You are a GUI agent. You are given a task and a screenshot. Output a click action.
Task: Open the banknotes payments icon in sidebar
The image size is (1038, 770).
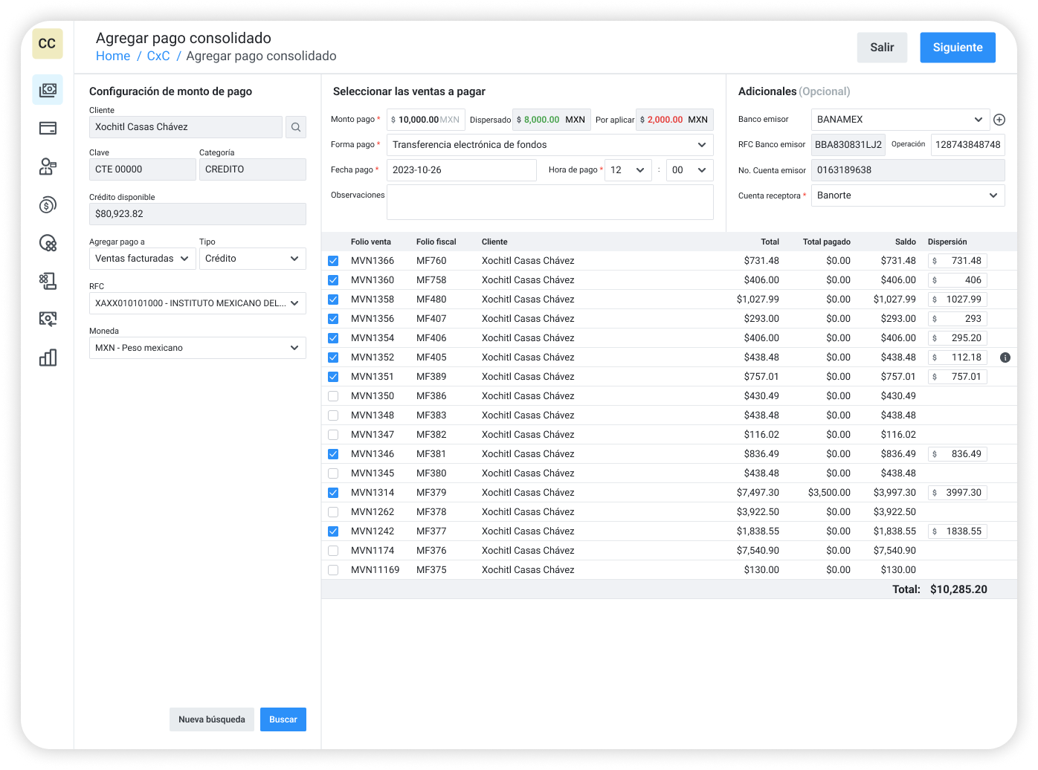[48, 90]
